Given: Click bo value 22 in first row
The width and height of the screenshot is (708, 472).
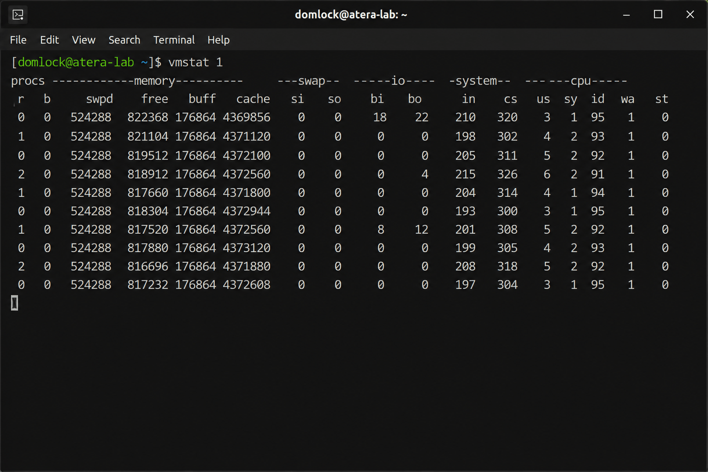Looking at the screenshot, I should (421, 118).
